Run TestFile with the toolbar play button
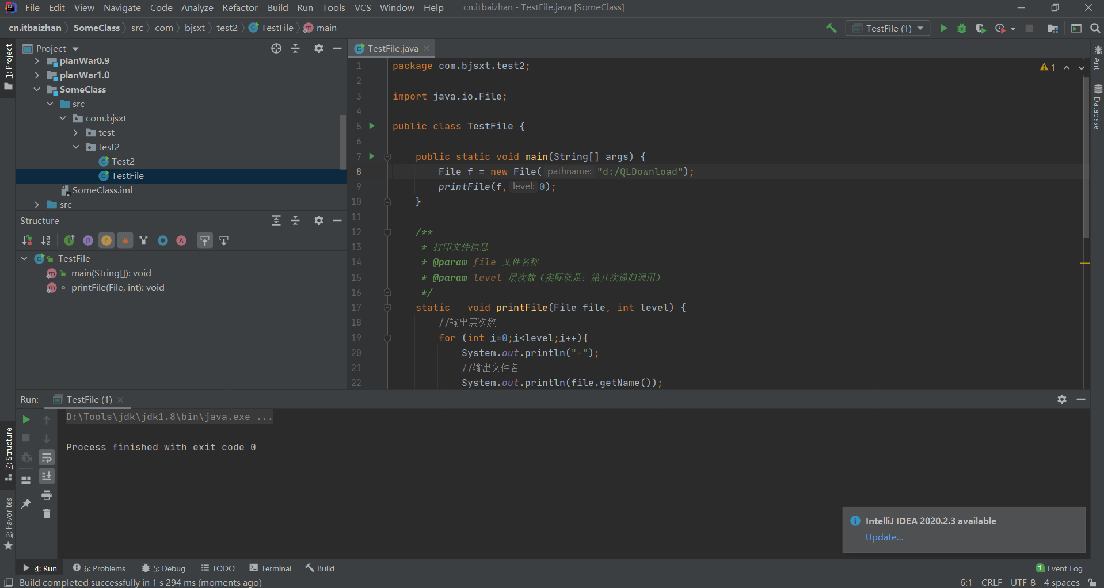This screenshot has width=1104, height=588. (x=943, y=28)
